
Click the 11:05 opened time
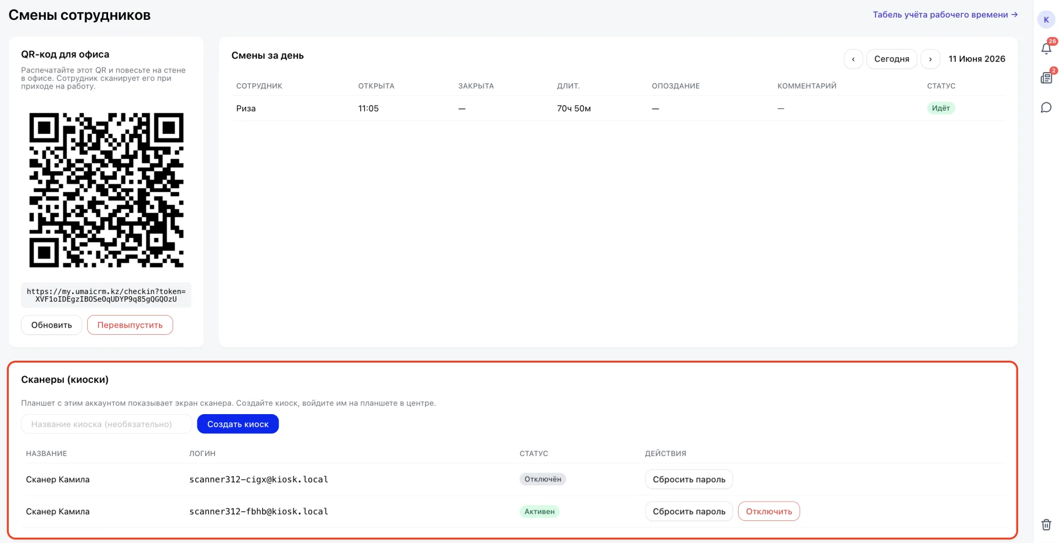(x=368, y=108)
